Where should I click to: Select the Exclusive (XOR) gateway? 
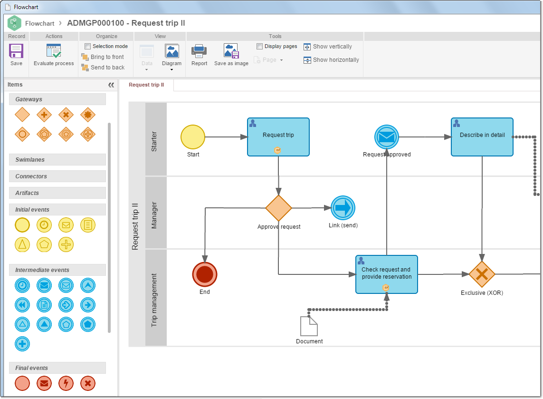click(x=482, y=274)
